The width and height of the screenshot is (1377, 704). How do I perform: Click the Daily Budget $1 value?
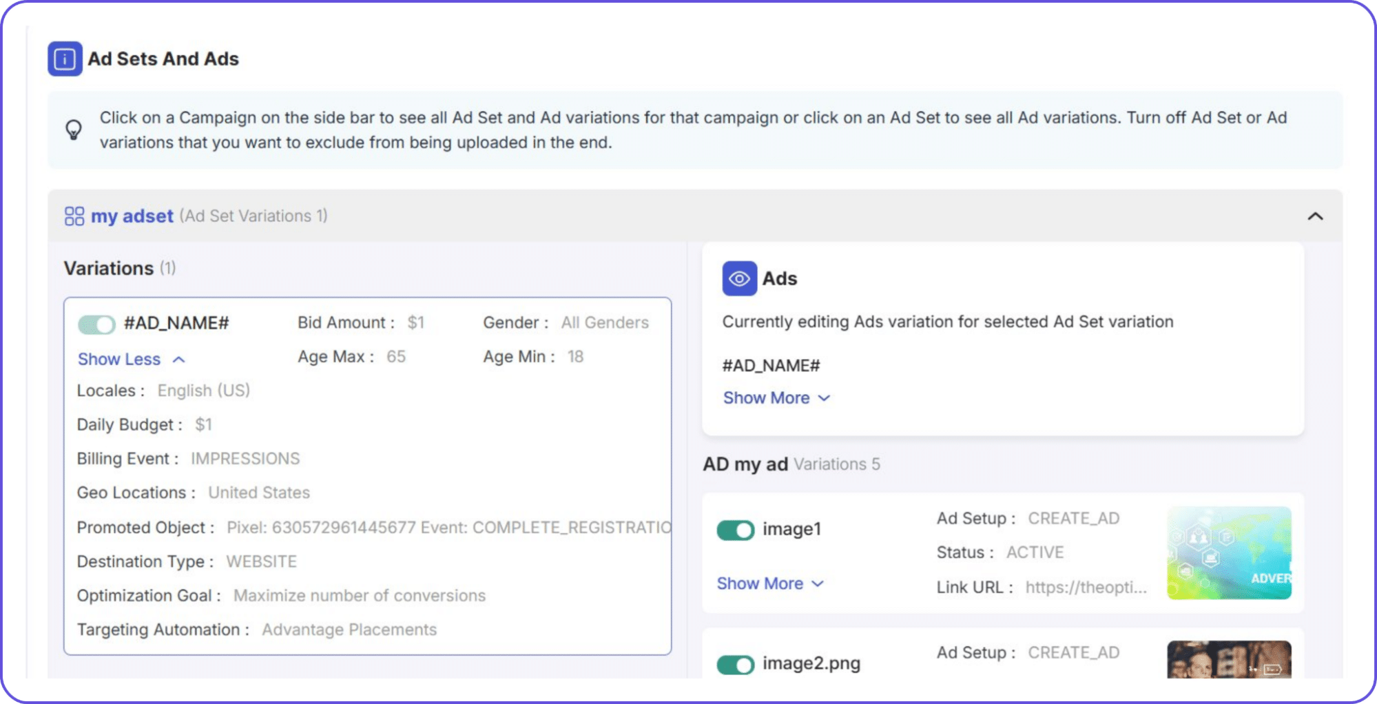203,424
